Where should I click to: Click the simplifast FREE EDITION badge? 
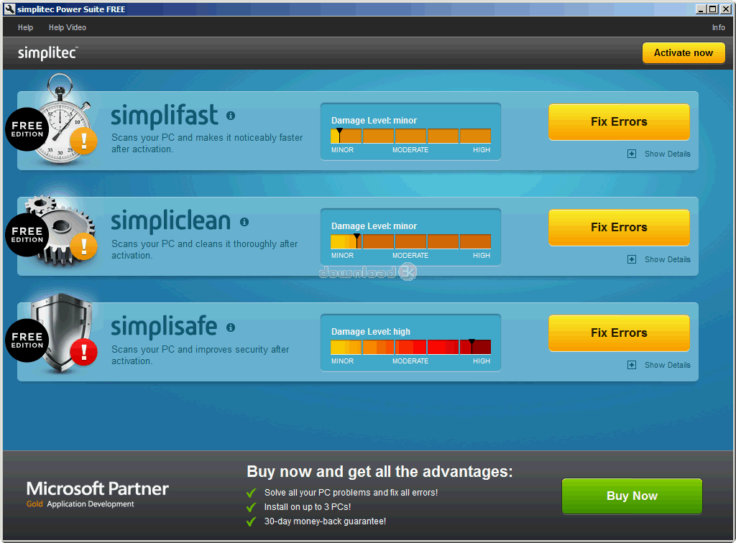click(x=27, y=129)
